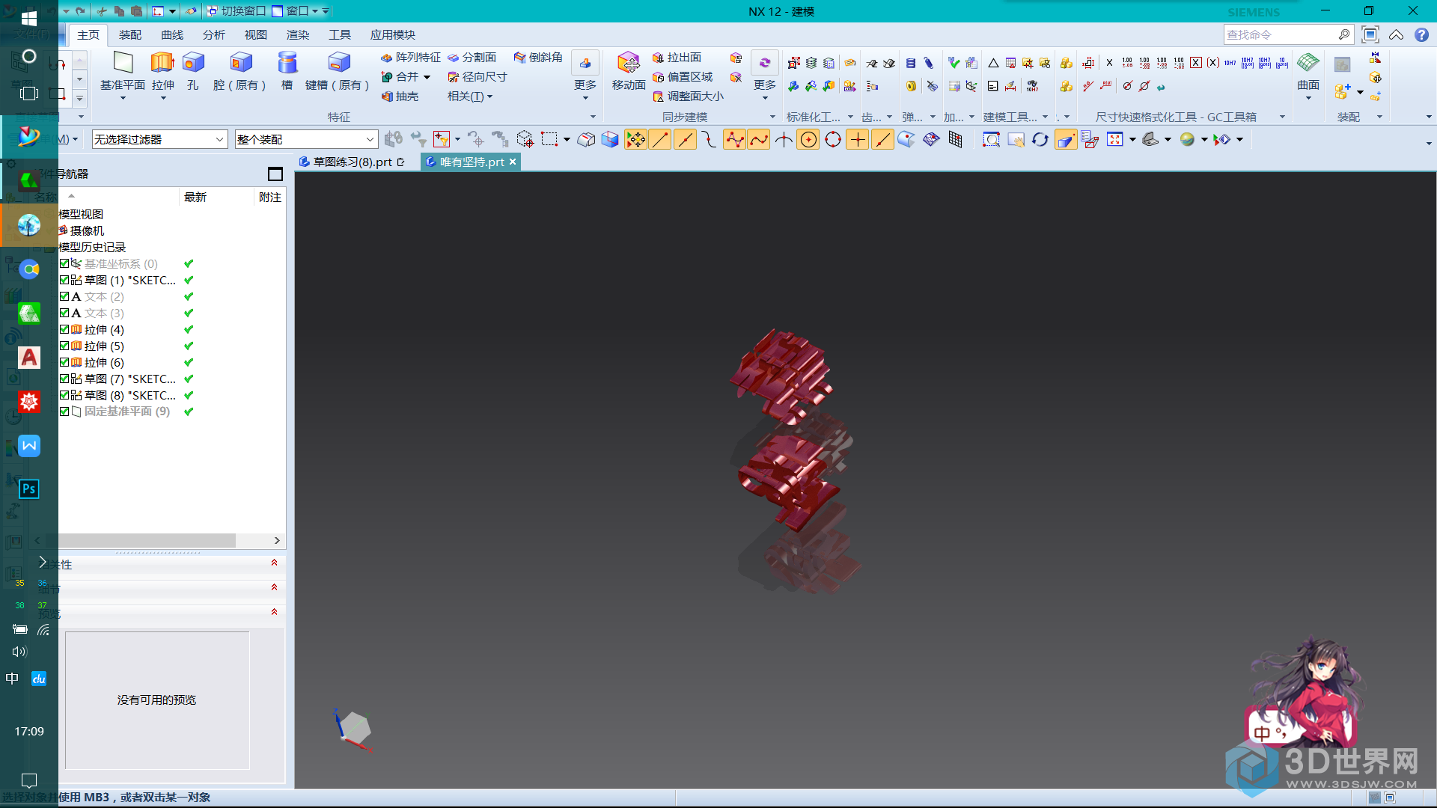This screenshot has height=808, width=1437.
Task: Click the snap-to-quadrant-point icon
Action: click(833, 139)
